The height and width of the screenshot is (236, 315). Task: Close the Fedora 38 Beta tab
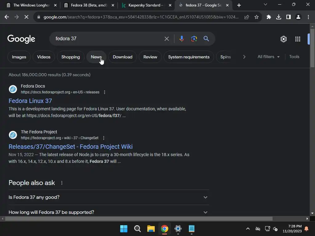point(113,6)
